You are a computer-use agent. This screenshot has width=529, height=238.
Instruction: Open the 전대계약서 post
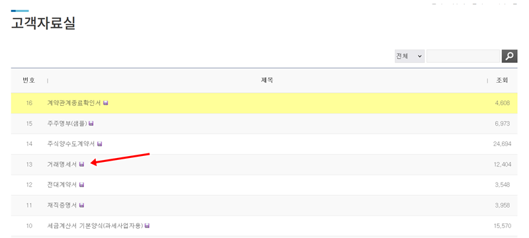(62, 184)
